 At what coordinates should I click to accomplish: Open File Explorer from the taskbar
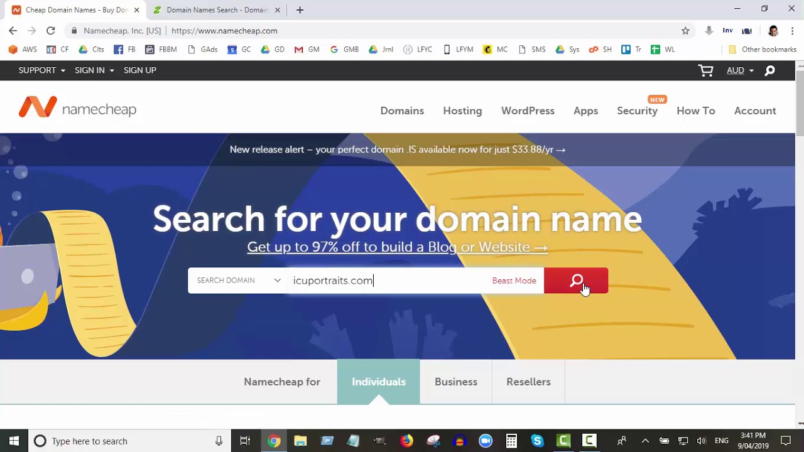(x=300, y=441)
